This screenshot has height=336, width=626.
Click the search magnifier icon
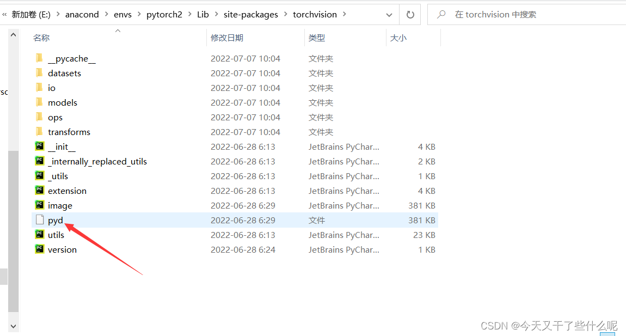441,14
